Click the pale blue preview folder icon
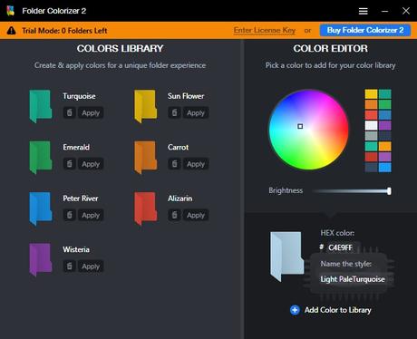This screenshot has width=417, height=339. [286, 257]
